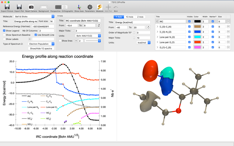Viewport: 234px width, 146px height.
Task: Sort by the Title column header
Action: click(171, 17)
